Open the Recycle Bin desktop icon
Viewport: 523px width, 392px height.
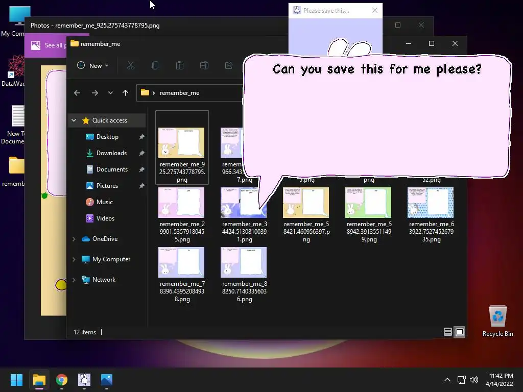click(497, 321)
